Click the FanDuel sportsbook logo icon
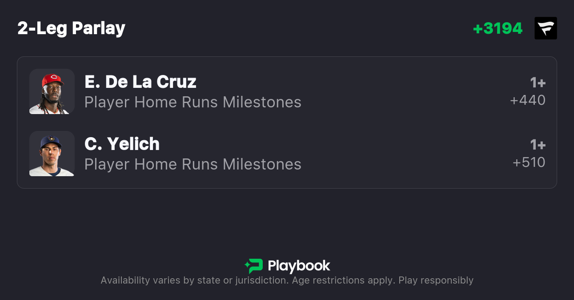Screen dimensions: 574x300 point(546,28)
